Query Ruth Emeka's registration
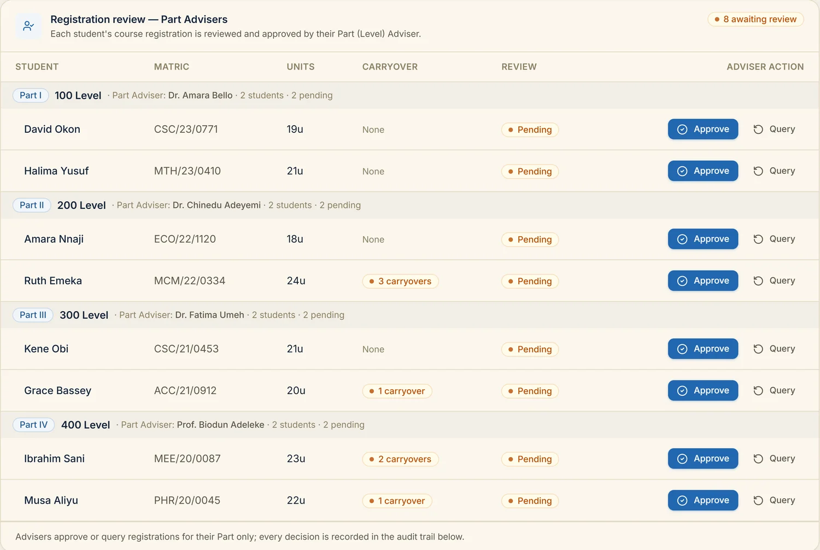 (x=774, y=280)
